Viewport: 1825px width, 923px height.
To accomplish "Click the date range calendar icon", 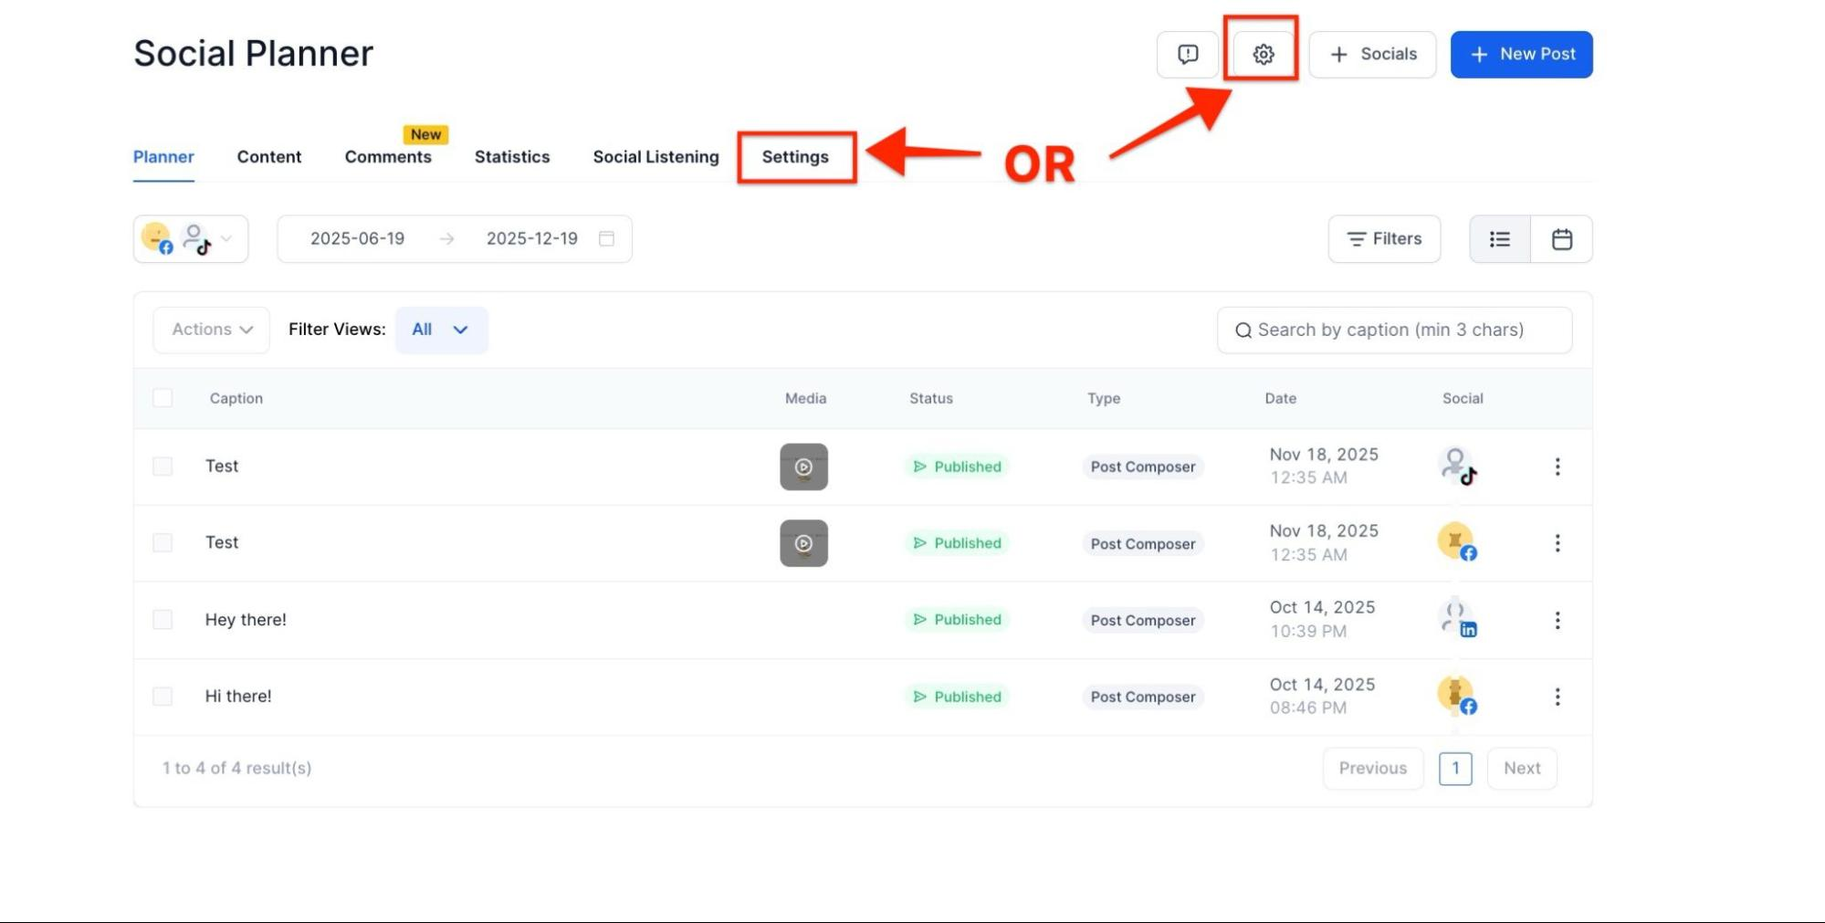I will pos(606,238).
